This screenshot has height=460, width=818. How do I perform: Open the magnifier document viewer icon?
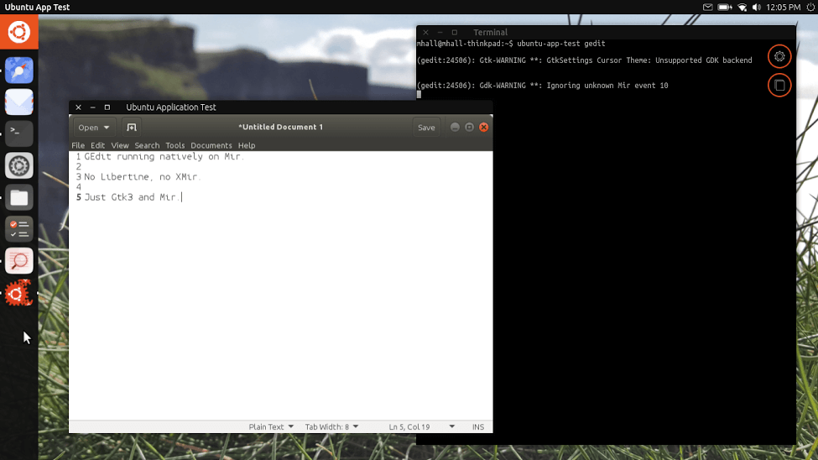(18, 260)
